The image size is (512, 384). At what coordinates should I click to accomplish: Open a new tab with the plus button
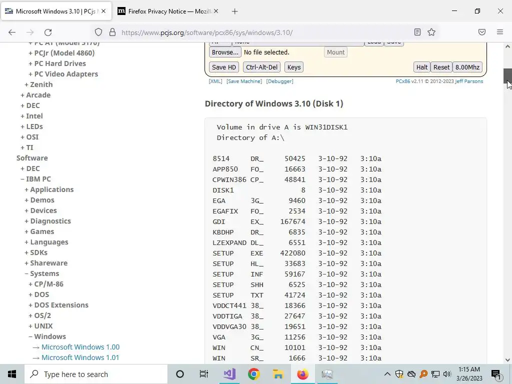click(234, 11)
